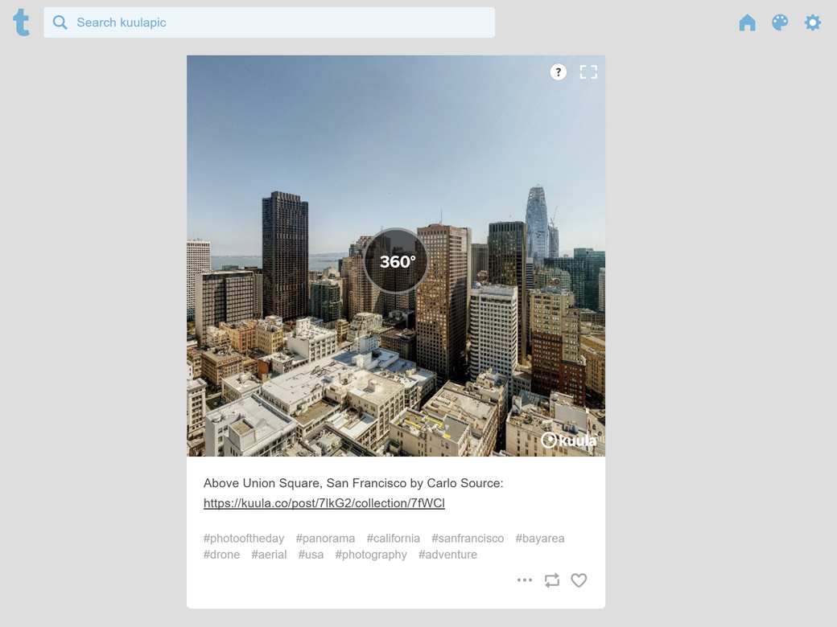Open the #usa tag
The height and width of the screenshot is (627, 837).
tap(311, 555)
